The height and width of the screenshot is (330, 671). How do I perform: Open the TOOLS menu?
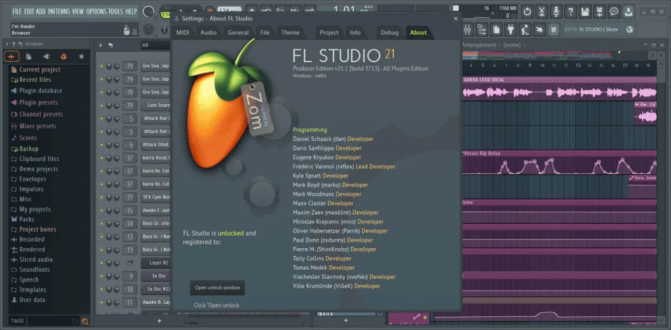click(116, 12)
